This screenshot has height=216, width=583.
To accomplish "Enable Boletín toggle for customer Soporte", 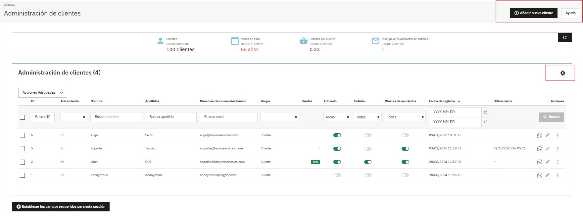I will click(367, 149).
